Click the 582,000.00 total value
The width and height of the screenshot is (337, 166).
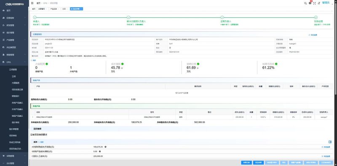(199, 122)
